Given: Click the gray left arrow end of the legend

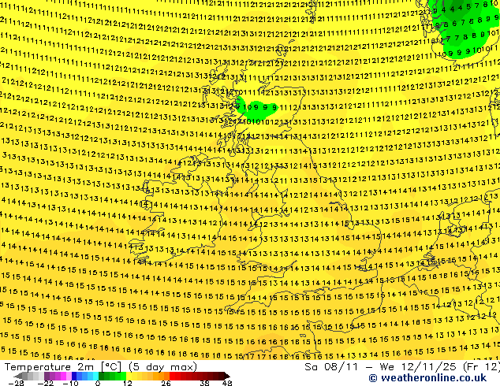Looking at the screenshot, I should [x=17, y=376].
